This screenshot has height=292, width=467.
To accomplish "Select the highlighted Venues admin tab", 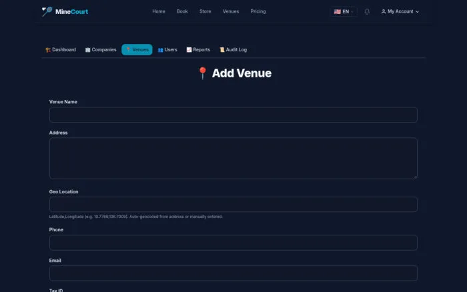I will [x=137, y=50].
